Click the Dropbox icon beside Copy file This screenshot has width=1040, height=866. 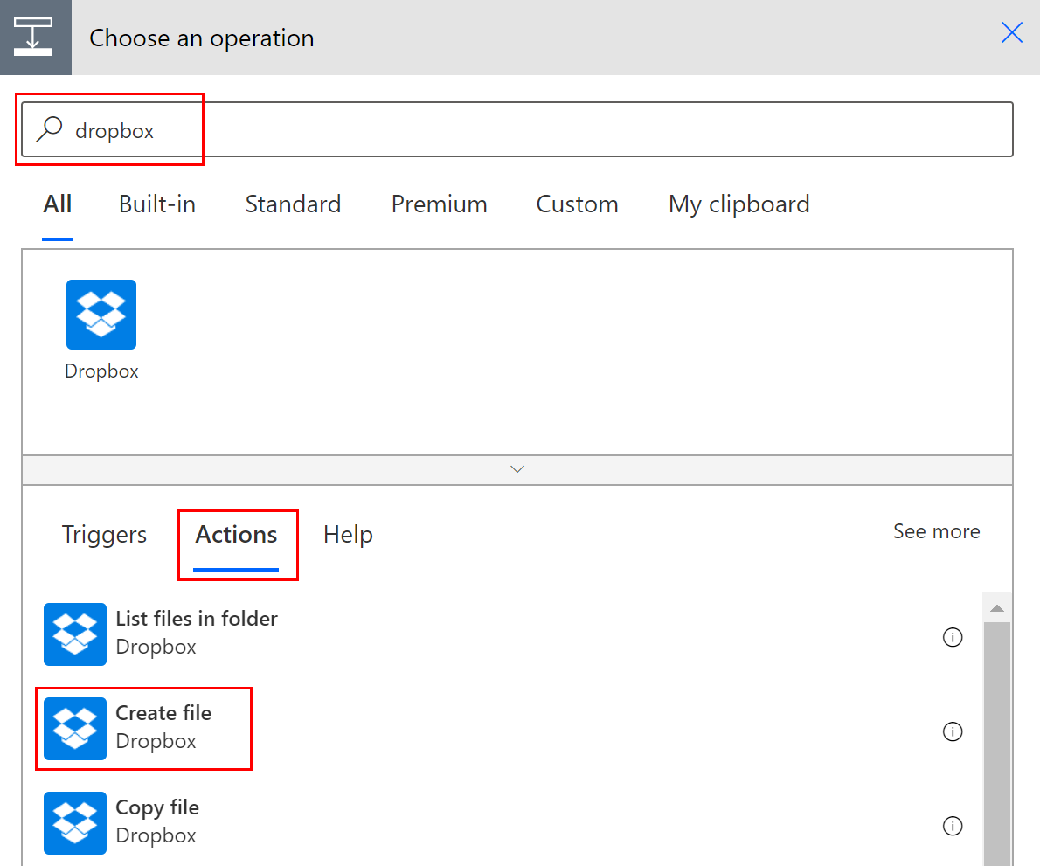tap(74, 823)
